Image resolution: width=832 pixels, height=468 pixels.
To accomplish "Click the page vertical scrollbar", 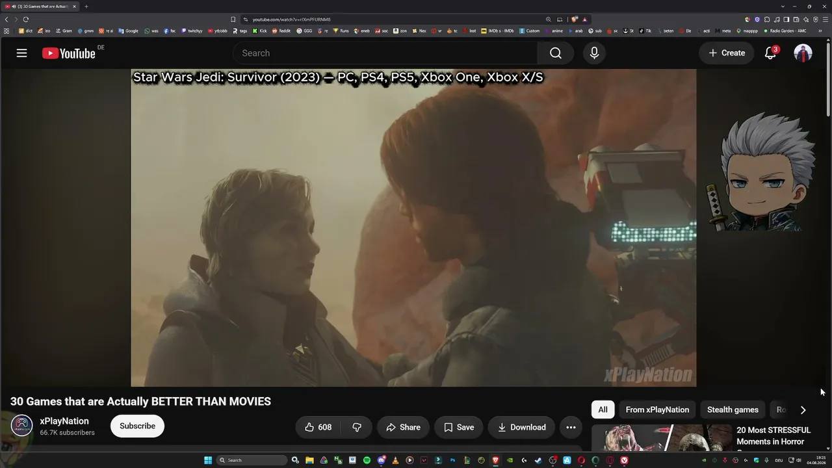I will click(828, 78).
